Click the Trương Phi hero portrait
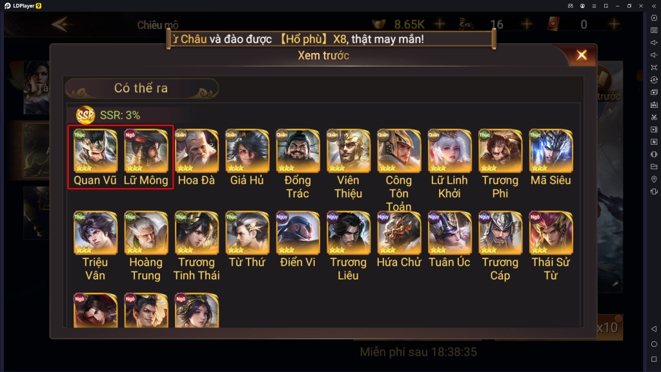This screenshot has width=661, height=372. (500, 151)
